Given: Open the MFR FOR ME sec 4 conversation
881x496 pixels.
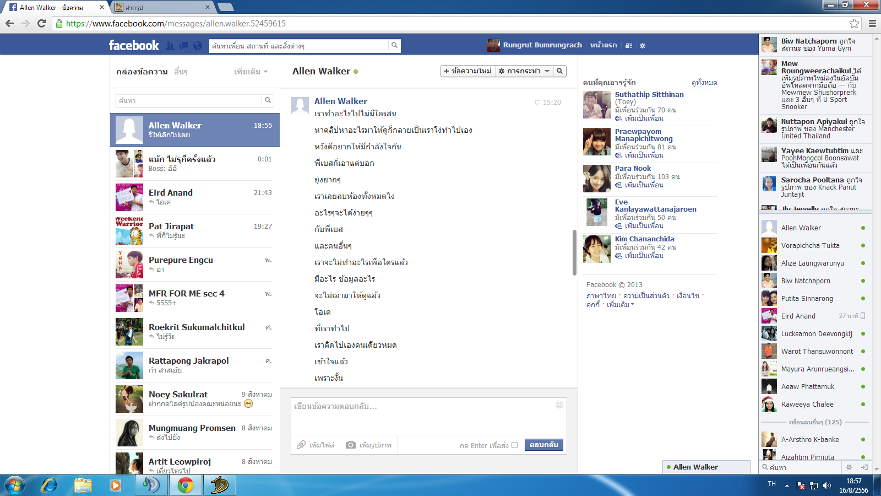Looking at the screenshot, I should (195, 298).
